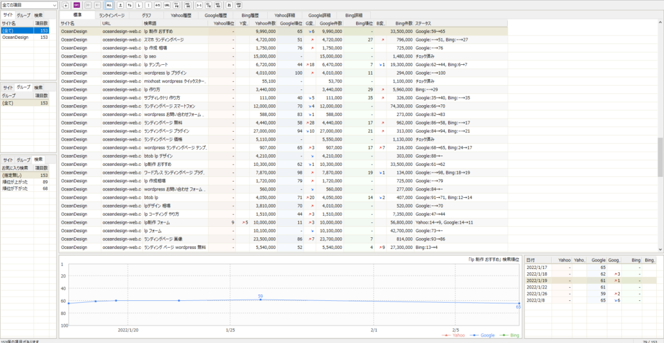
Task: Click the L toolbar icon
Action: tap(139, 5)
